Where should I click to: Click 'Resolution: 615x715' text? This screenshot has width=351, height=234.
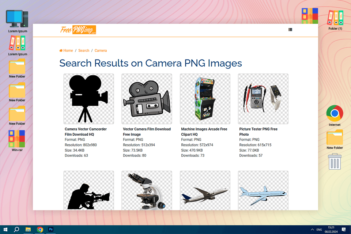click(x=255, y=145)
